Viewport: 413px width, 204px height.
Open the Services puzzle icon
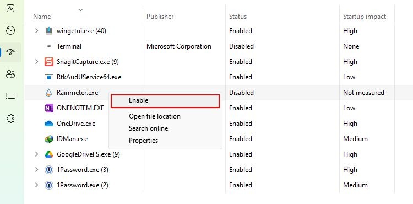coord(10,119)
